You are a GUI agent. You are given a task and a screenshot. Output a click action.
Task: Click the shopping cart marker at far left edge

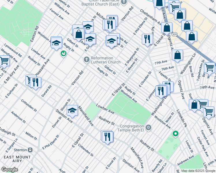coord(4,61)
